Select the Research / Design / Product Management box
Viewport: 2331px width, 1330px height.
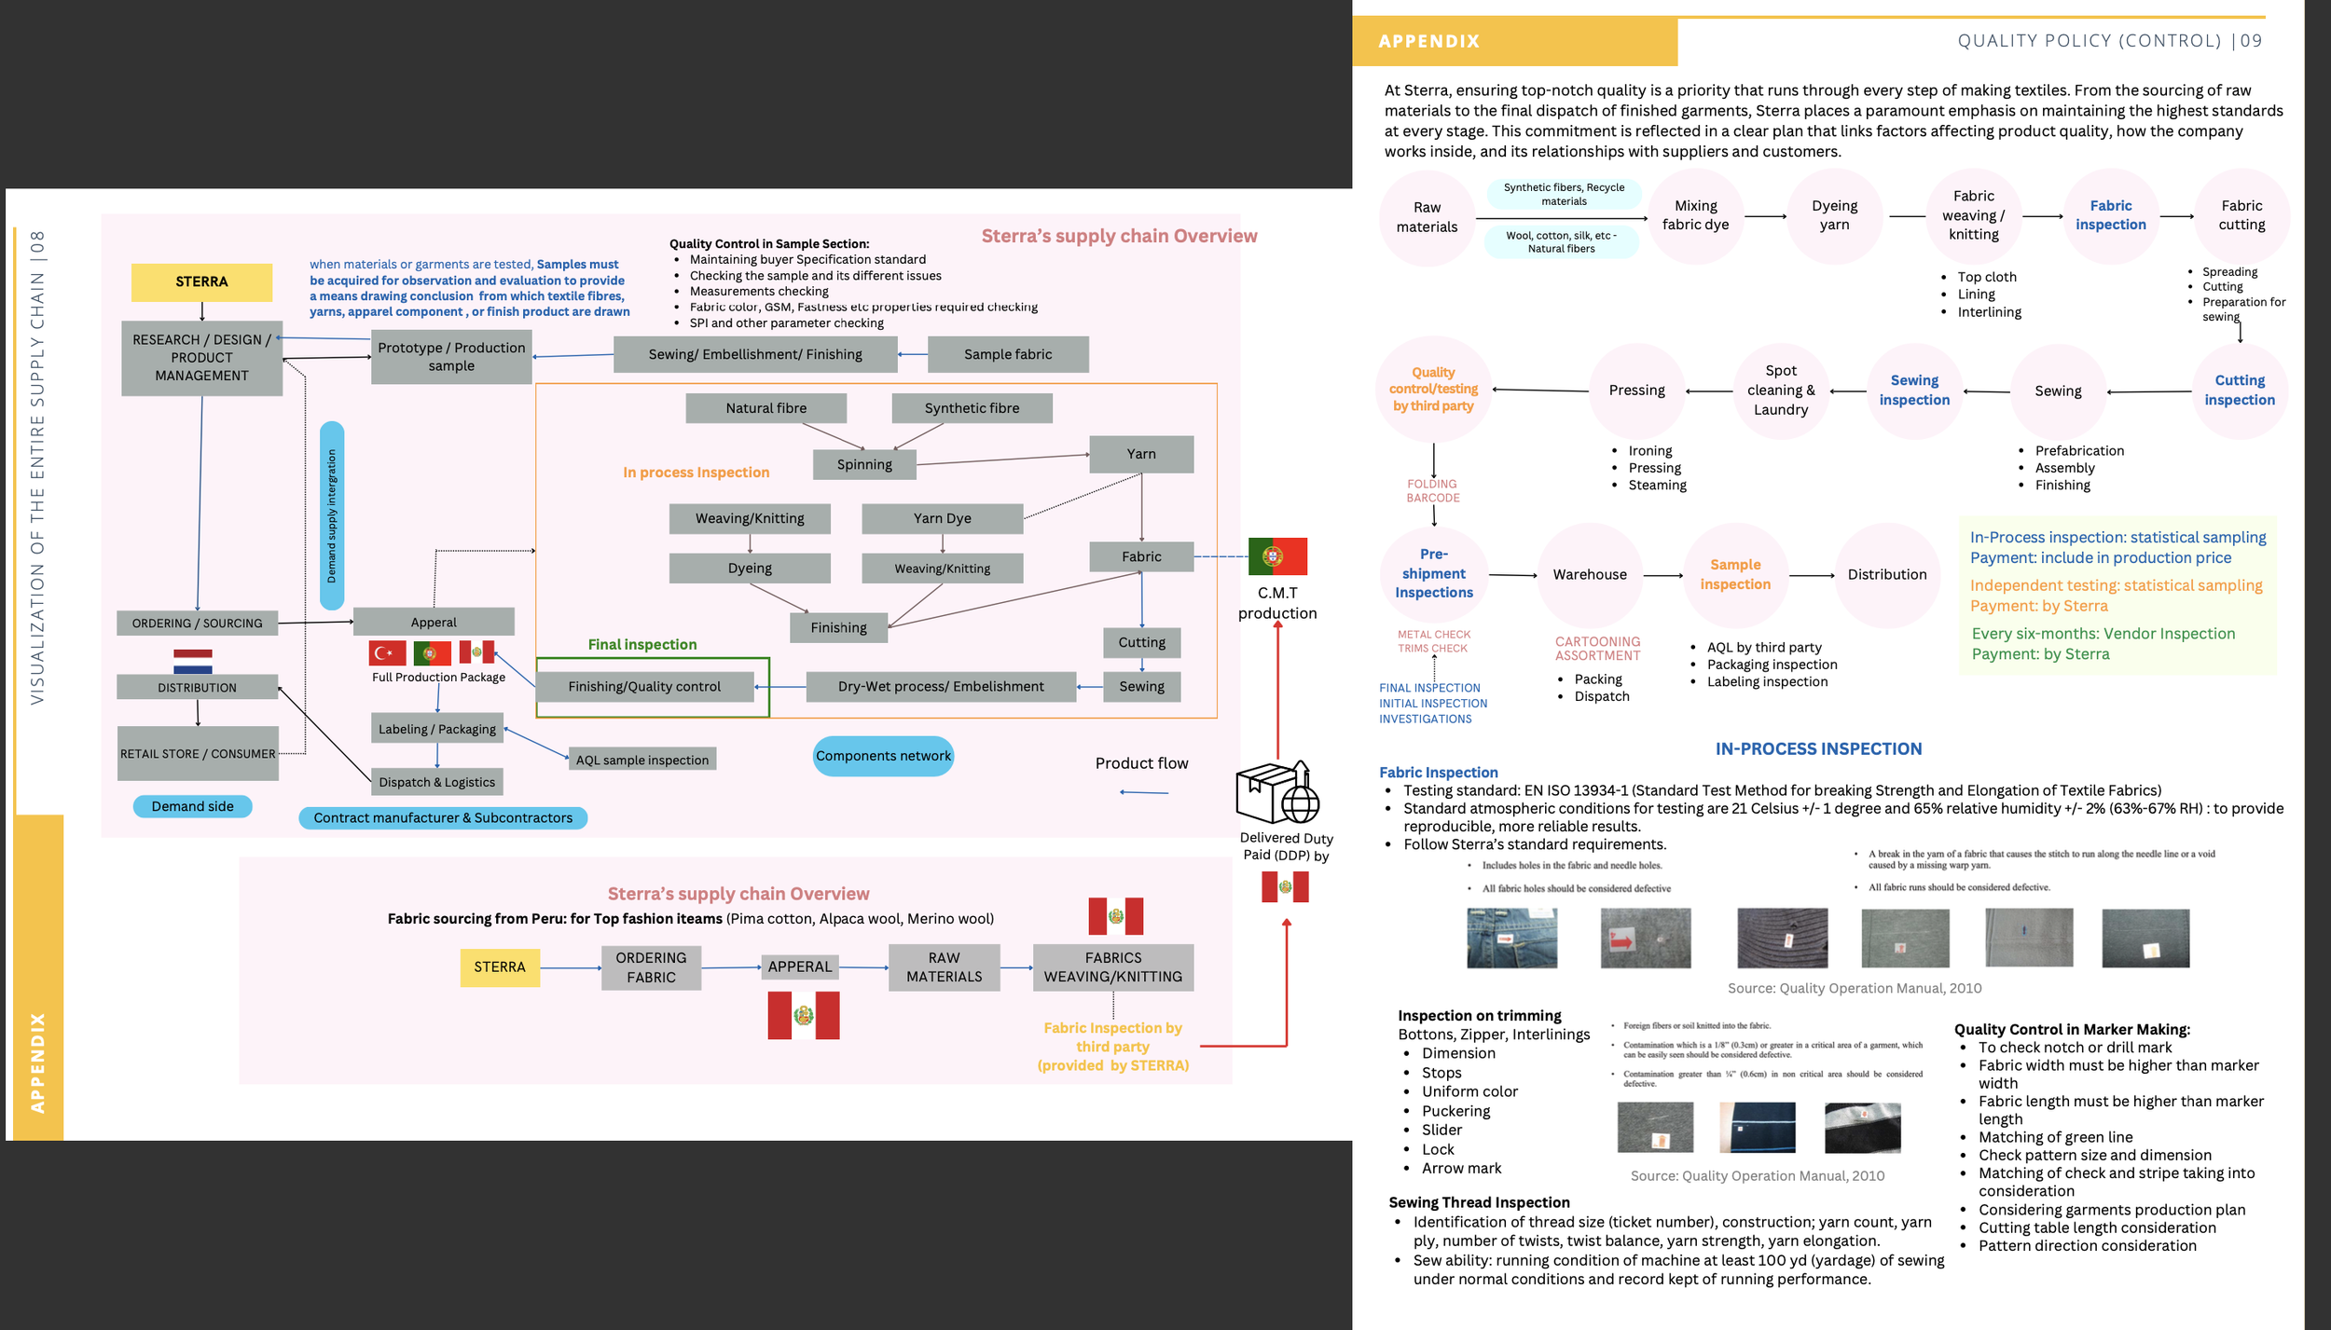pyautogui.click(x=201, y=358)
